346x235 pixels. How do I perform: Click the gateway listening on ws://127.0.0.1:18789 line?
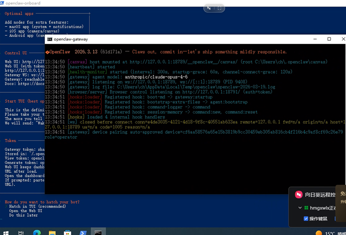tap(146, 82)
